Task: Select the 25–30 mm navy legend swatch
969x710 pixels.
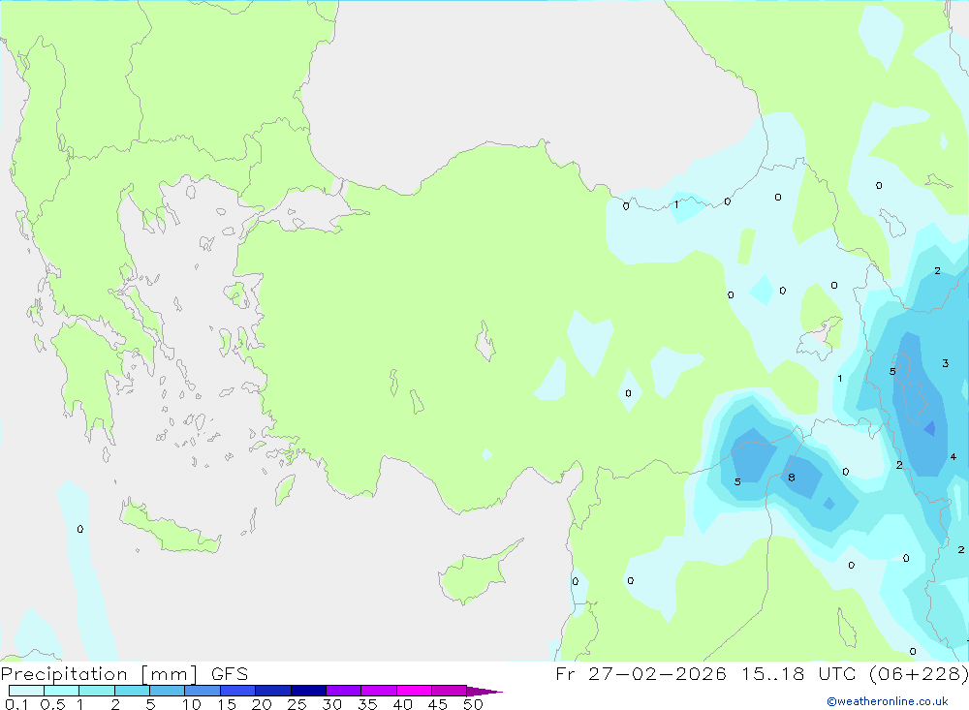Action: (308, 691)
